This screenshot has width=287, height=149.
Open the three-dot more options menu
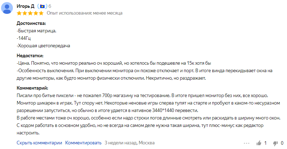247,143
